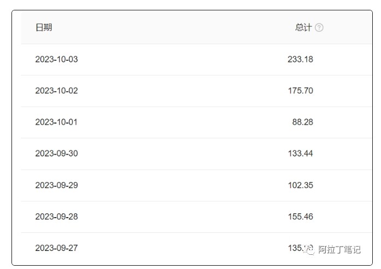
Task: Click the total value 155.46
Action: [300, 217]
